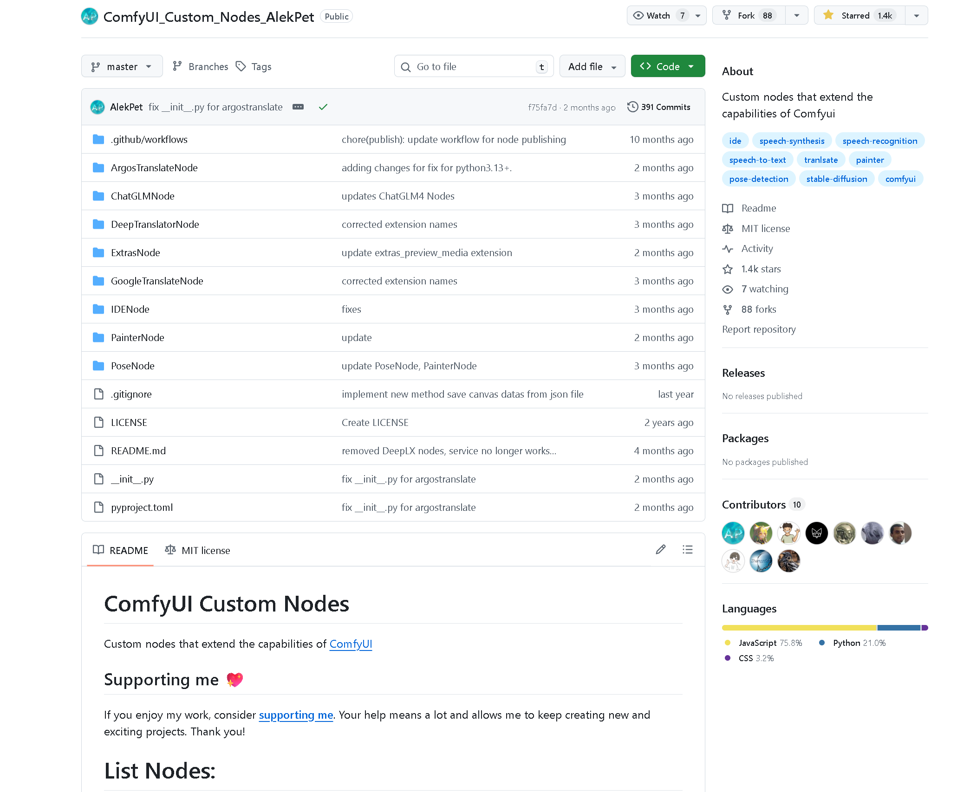957x792 pixels.
Task: Expand the green Code dropdown
Action: 667,66
